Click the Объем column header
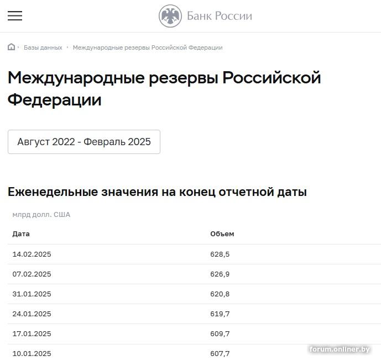Image resolution: width=381 pixels, height=361 pixels. pyautogui.click(x=222, y=233)
